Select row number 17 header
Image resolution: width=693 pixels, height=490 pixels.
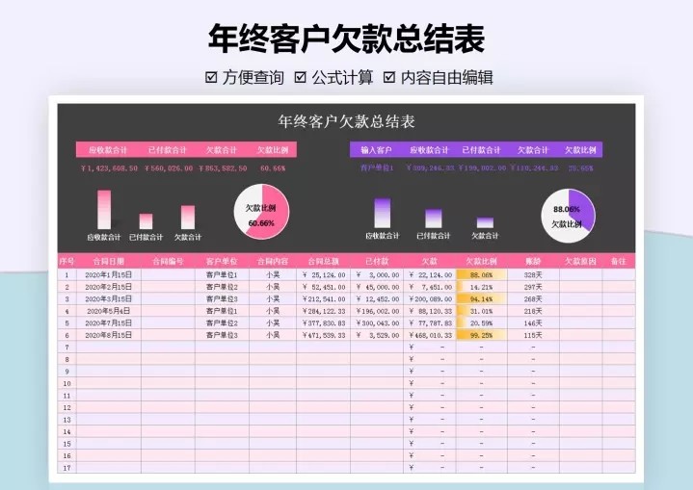(x=67, y=468)
